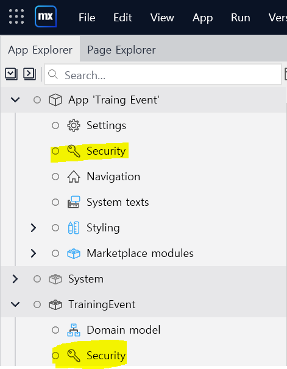Collapse the TrainingEvent module
The image size is (287, 369).
[15, 304]
